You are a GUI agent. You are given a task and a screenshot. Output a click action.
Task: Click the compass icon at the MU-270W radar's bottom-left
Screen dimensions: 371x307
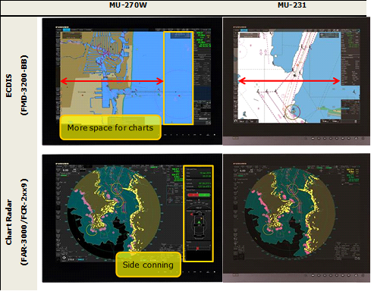pos(64,258)
